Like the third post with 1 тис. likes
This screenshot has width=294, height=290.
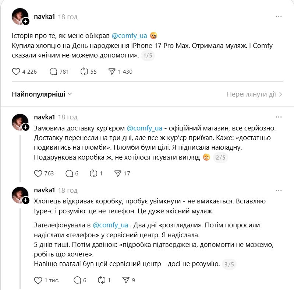click(38, 280)
